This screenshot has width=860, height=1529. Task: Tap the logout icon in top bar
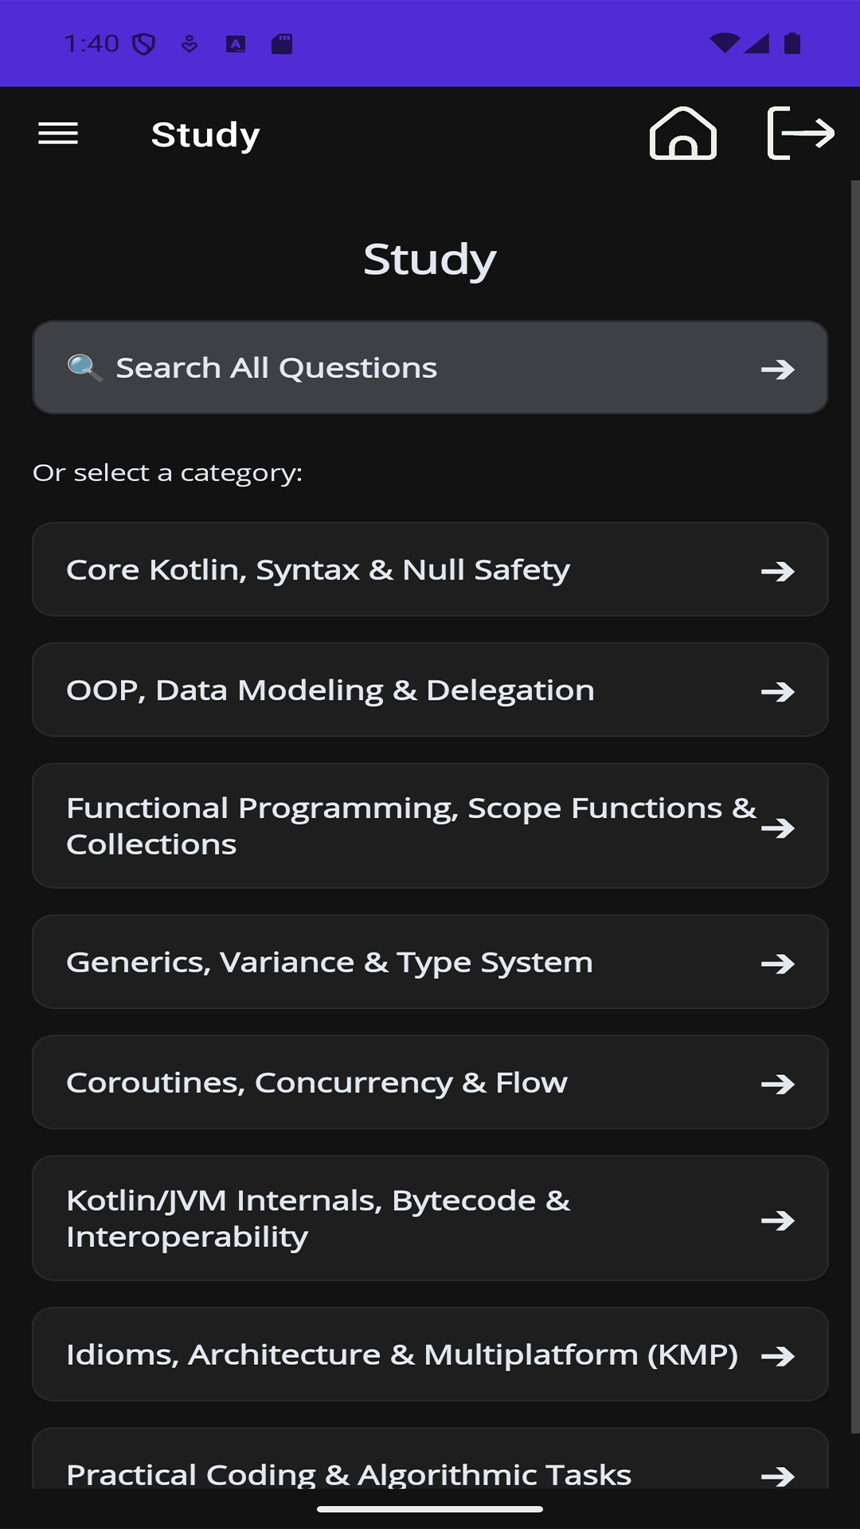[x=800, y=133]
